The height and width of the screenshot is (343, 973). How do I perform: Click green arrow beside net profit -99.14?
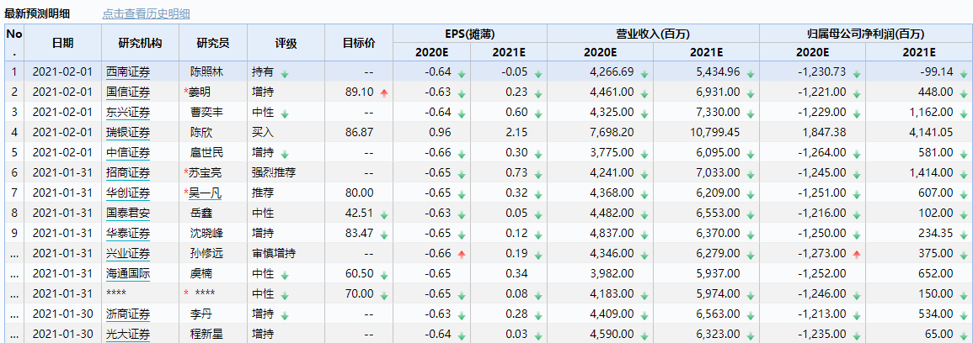(x=963, y=73)
